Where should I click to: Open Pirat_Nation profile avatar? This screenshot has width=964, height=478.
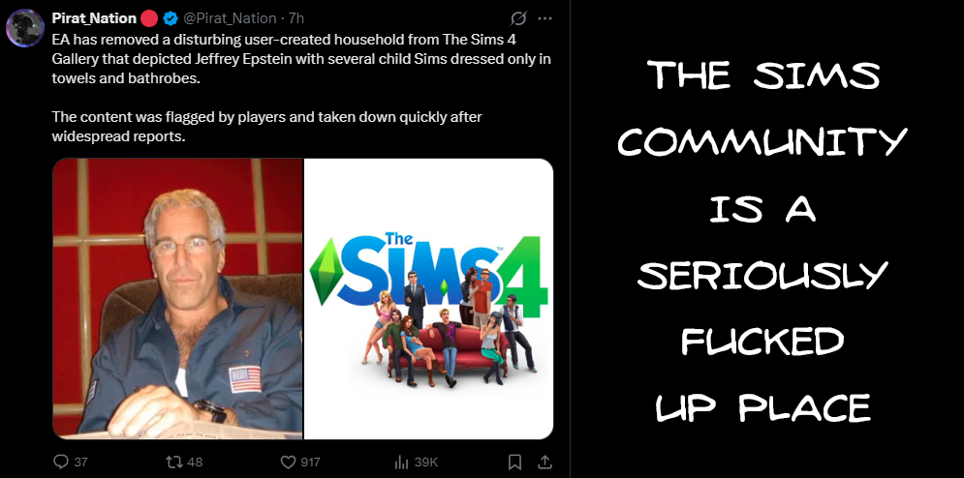tap(24, 28)
